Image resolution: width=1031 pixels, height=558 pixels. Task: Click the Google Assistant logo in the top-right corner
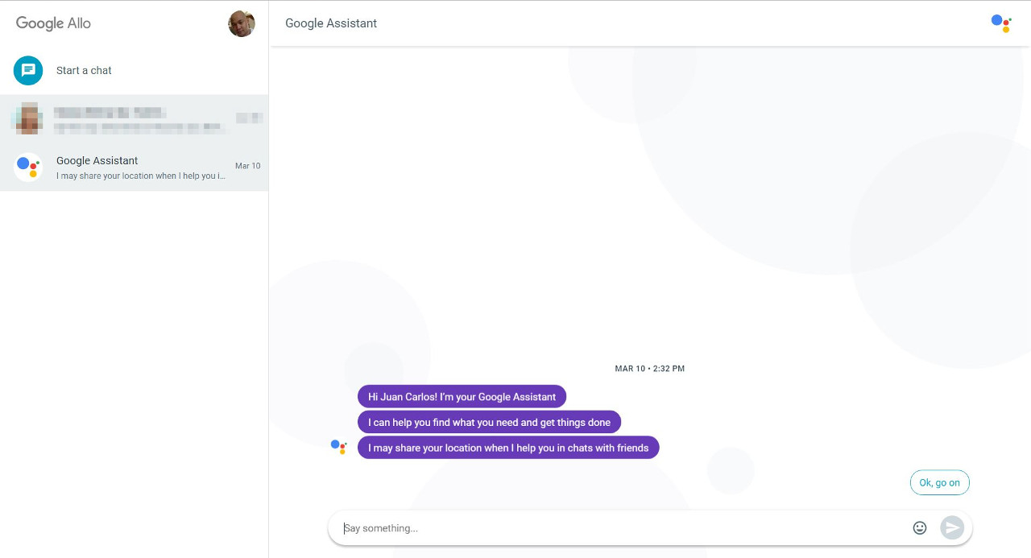tap(1000, 23)
